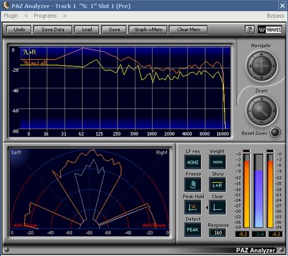Navigate left on the Navigate pad

[250, 66]
